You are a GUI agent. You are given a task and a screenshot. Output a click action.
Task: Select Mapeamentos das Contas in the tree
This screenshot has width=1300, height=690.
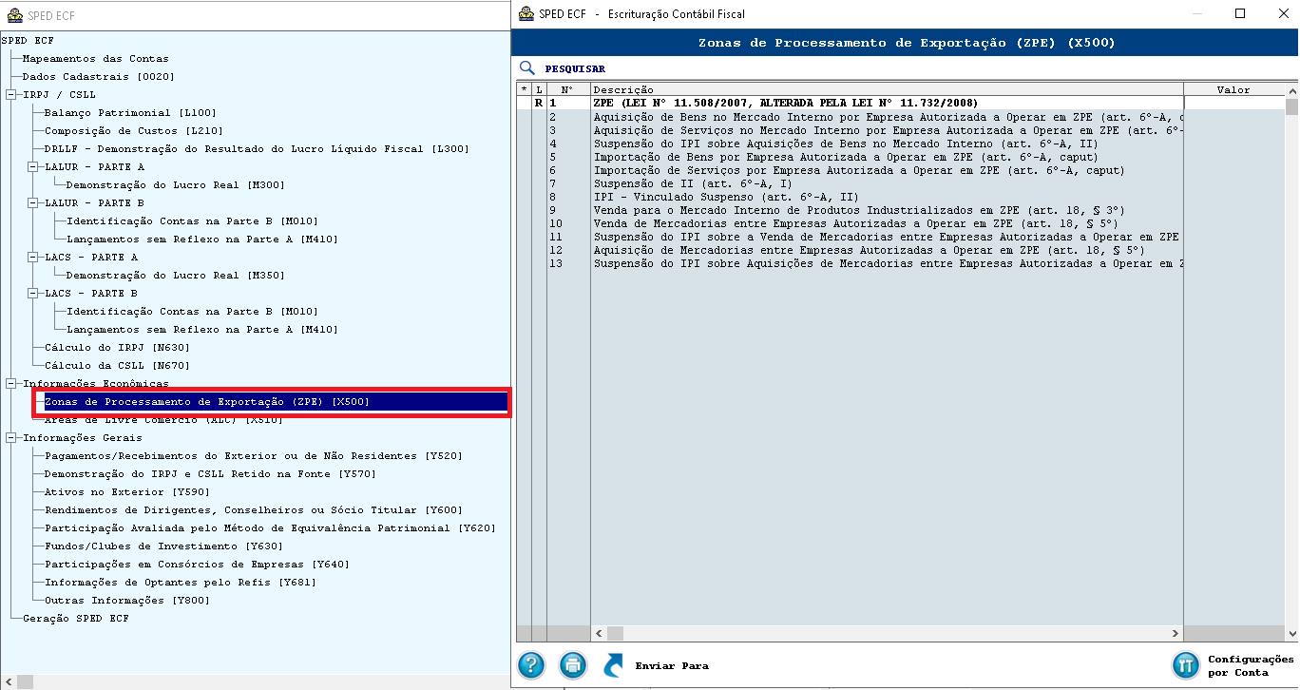pyautogui.click(x=95, y=58)
